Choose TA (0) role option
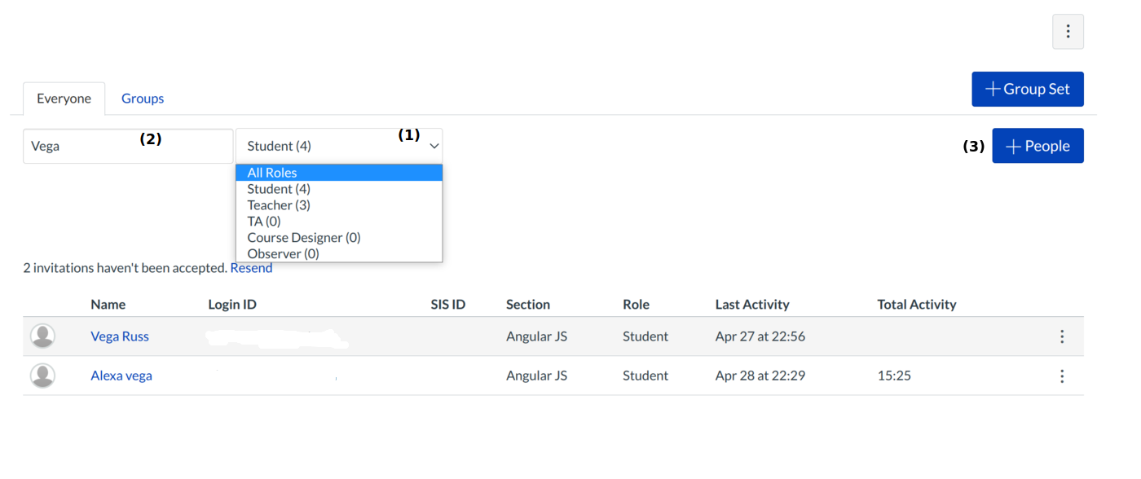 click(264, 222)
